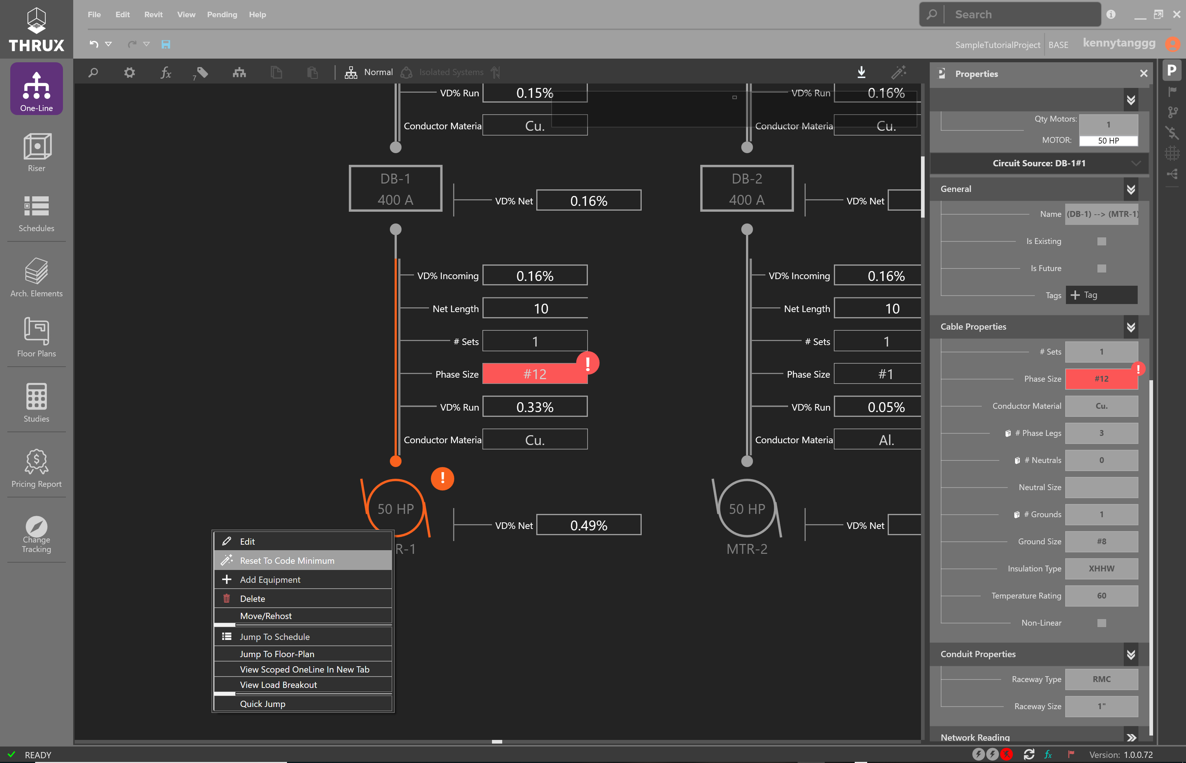
Task: Click the Add Tag button
Action: (1101, 295)
